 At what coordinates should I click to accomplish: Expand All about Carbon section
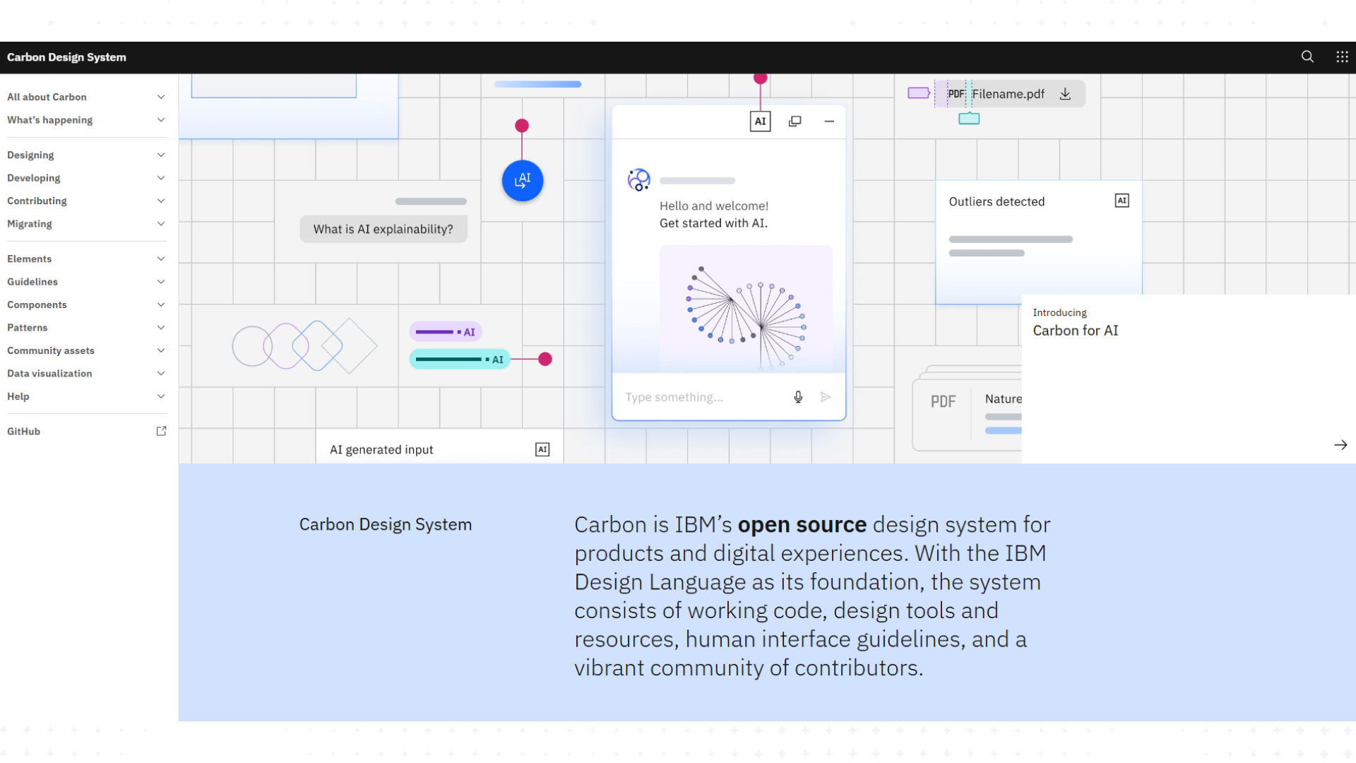click(x=86, y=97)
